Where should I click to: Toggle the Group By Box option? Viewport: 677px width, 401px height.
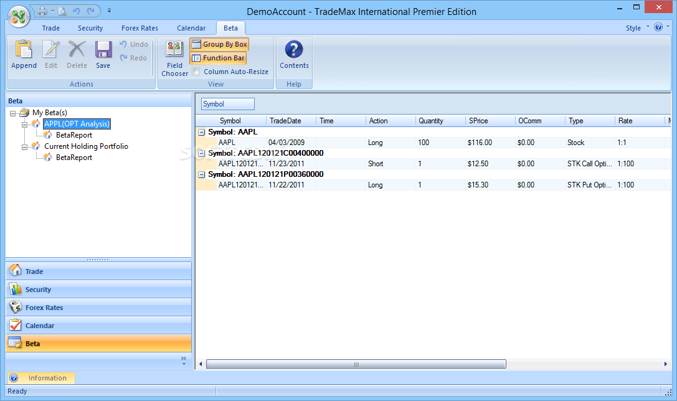point(219,44)
